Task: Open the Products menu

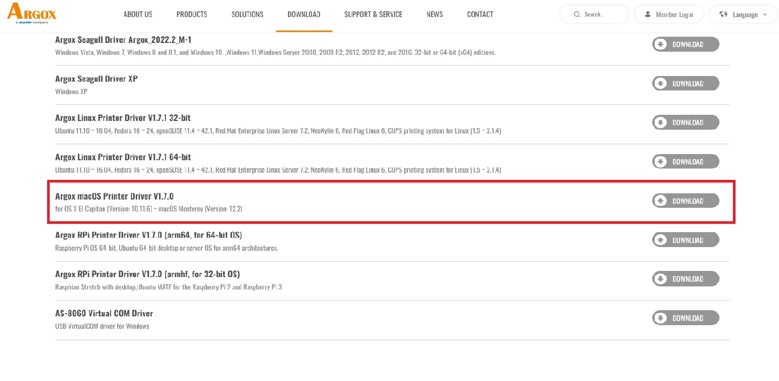Action: click(x=192, y=14)
